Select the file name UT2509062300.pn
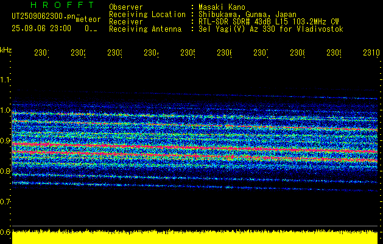 (44, 16)
